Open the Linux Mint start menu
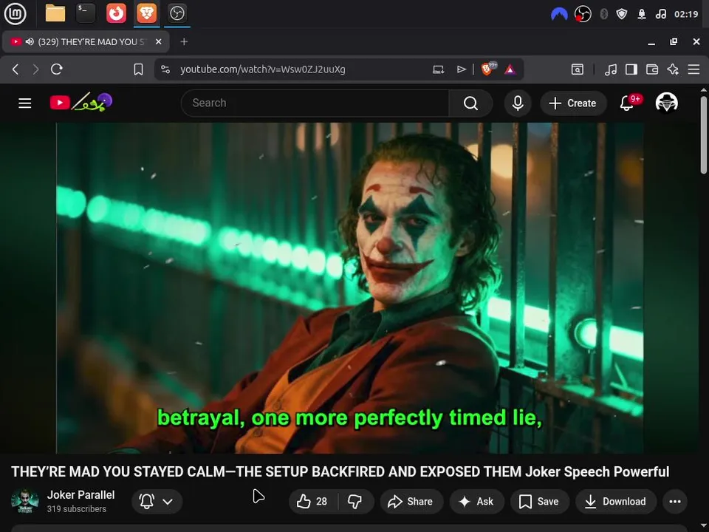Screen dimensions: 709x532 click(x=15, y=13)
